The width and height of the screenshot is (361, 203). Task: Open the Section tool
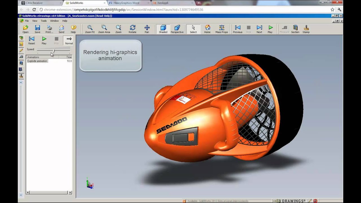point(295,29)
